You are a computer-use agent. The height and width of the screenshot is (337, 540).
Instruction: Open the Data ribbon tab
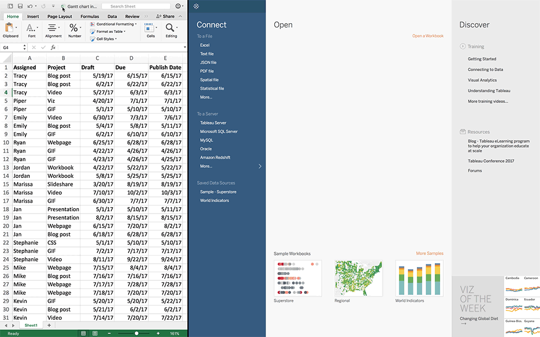click(x=112, y=16)
